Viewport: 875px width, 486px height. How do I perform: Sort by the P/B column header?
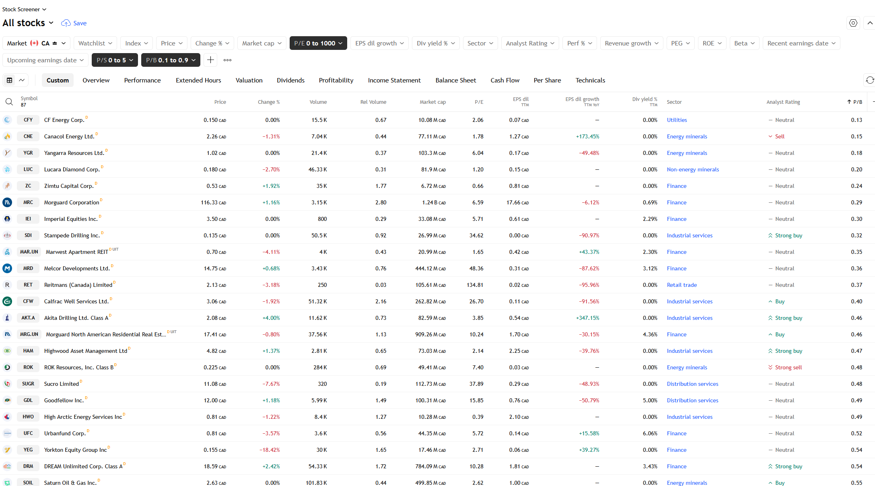pyautogui.click(x=857, y=102)
